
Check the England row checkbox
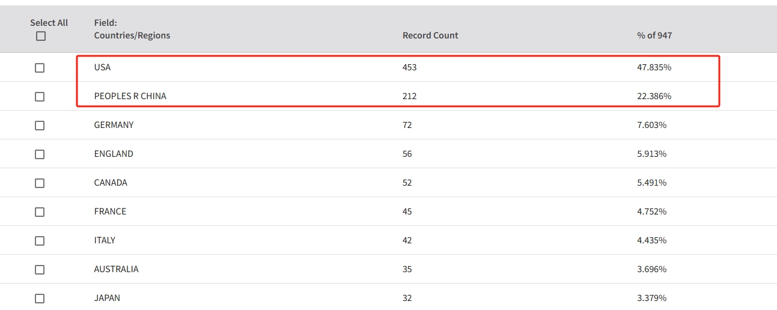(40, 154)
